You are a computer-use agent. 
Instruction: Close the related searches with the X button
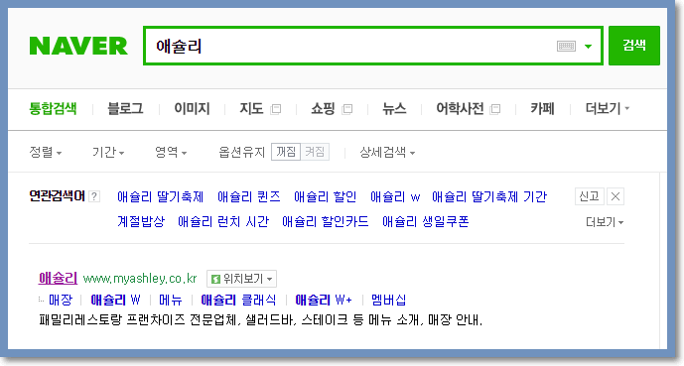coord(616,196)
